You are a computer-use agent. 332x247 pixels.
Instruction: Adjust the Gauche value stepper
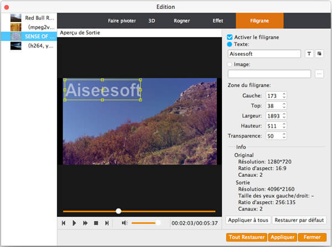pos(284,96)
